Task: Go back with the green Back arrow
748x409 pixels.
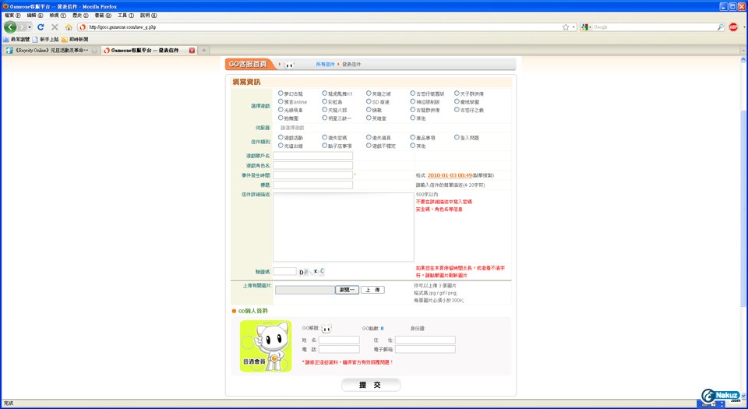Action: [x=10, y=27]
